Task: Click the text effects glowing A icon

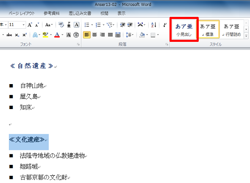Action: click(x=35, y=35)
